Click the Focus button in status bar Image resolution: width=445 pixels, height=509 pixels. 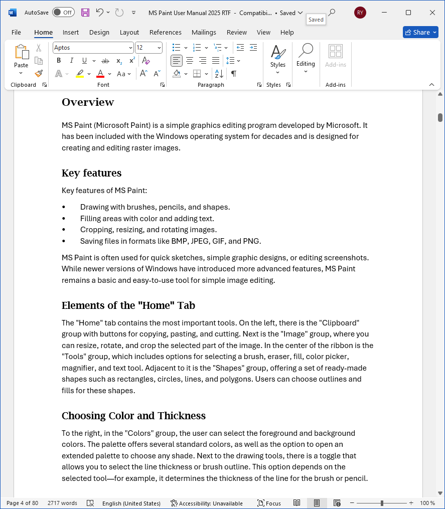click(269, 503)
